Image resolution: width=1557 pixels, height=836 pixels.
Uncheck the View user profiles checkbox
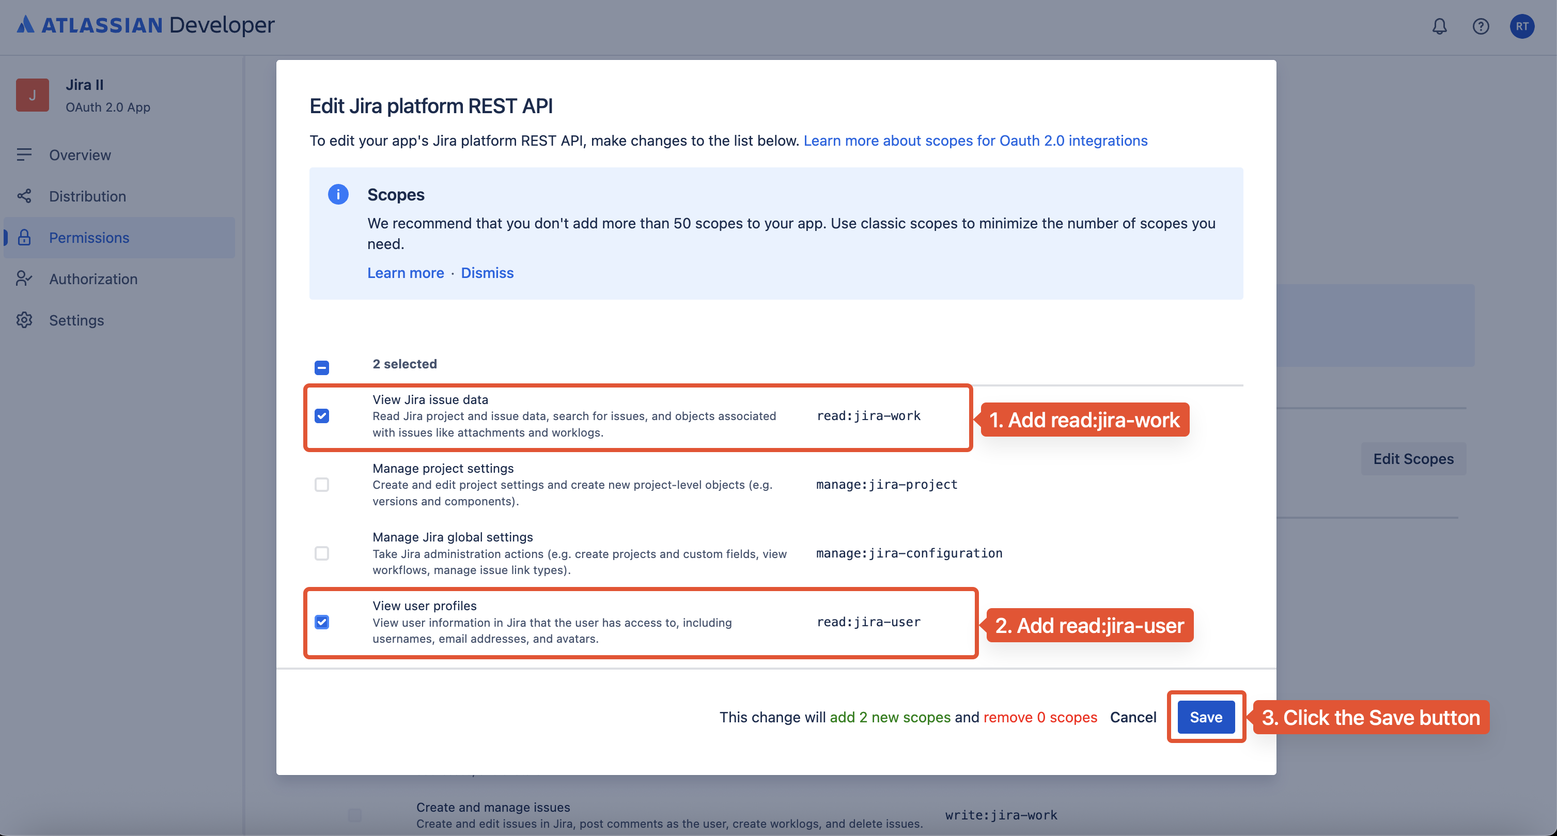point(321,622)
